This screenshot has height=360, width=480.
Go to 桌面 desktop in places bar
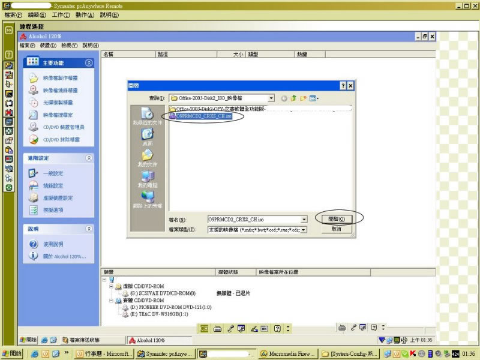click(x=147, y=137)
